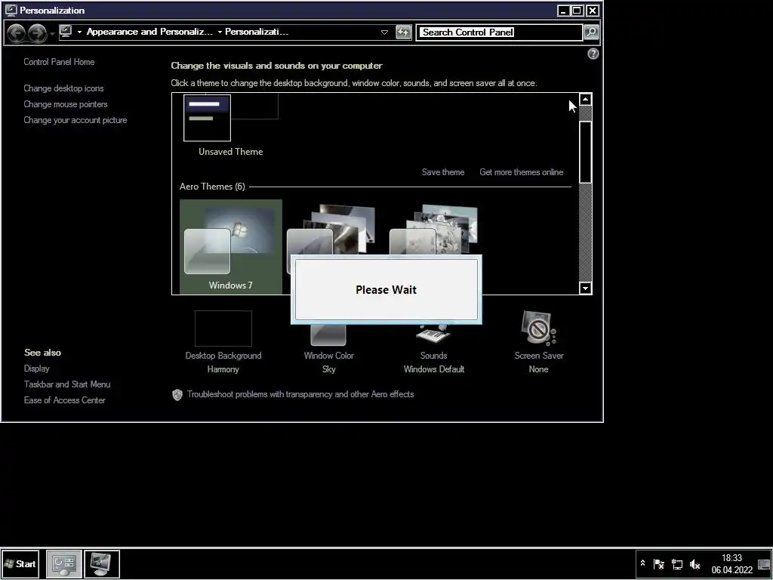Click the Aero Themes (6) group header

[x=212, y=187]
